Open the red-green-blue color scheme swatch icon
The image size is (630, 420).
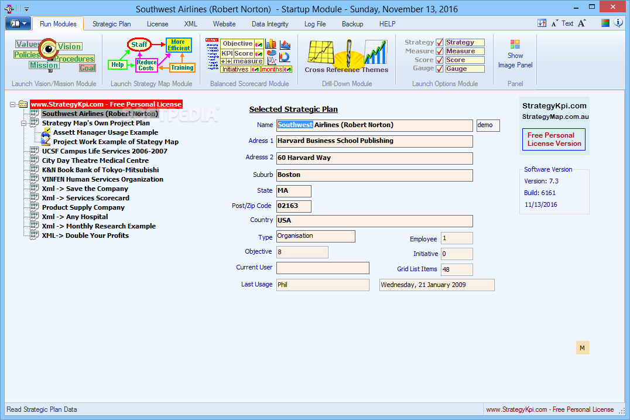click(x=605, y=23)
